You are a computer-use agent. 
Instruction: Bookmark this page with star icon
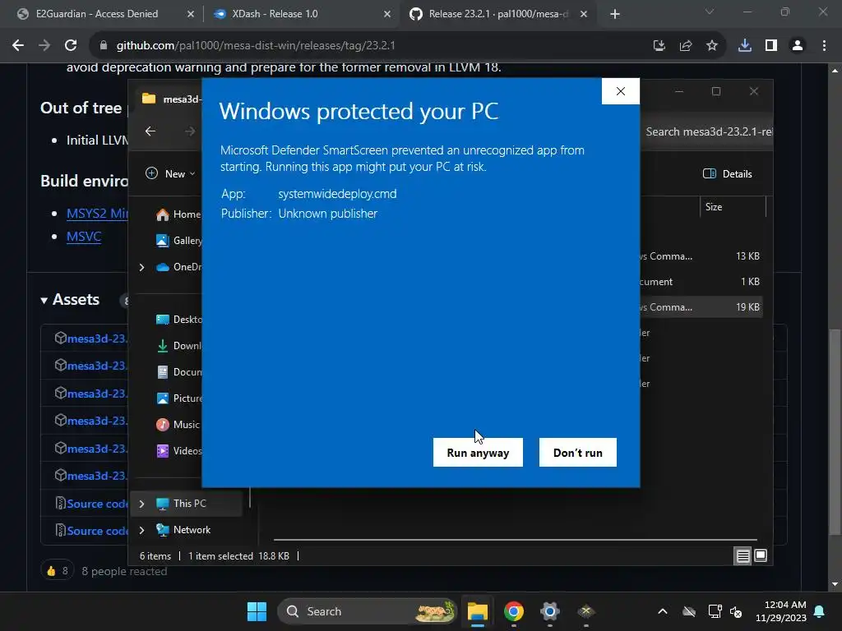point(711,46)
